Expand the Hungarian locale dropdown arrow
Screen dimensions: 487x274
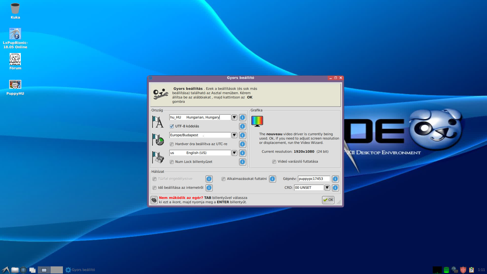click(x=234, y=117)
